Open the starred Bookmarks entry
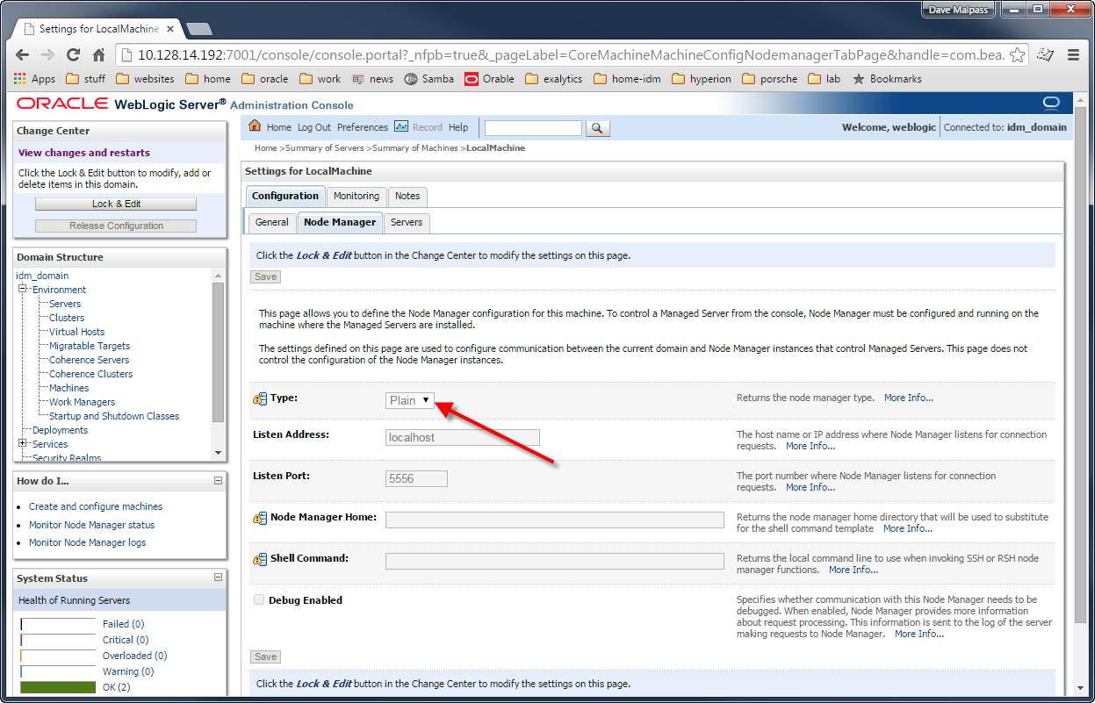This screenshot has height=703, width=1095. [x=887, y=79]
